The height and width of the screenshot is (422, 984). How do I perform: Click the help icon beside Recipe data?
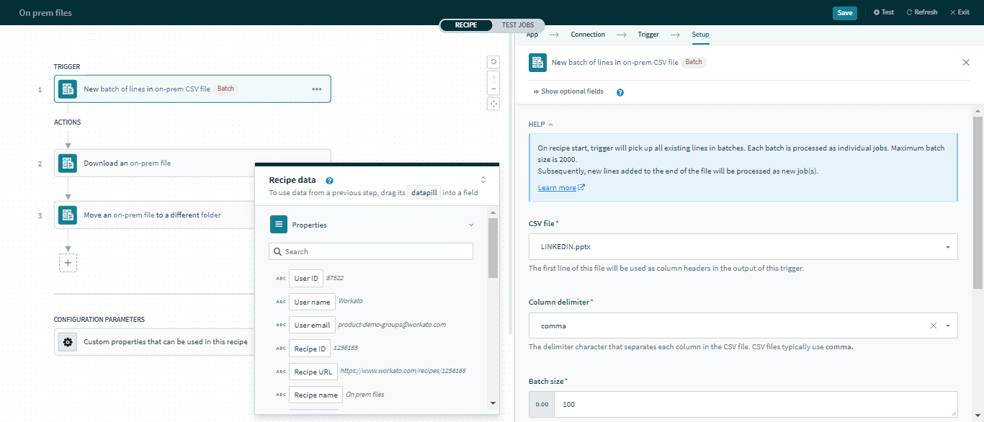coord(329,181)
